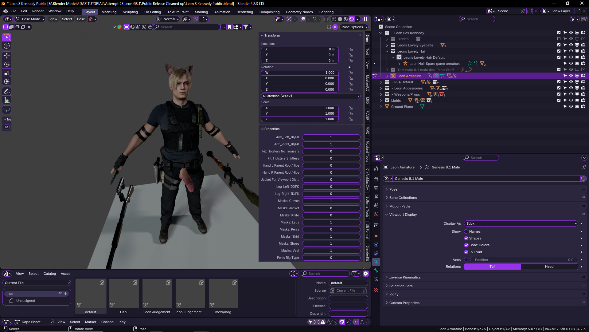Screen dimensions: 589x332
Task: Enable Names checkbox under Show
Action: point(466,231)
